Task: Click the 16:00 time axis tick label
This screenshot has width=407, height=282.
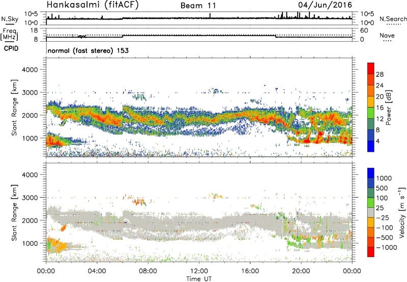Action: (250, 271)
